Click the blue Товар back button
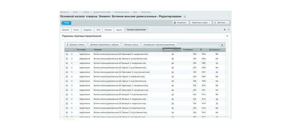The height and width of the screenshot is (130, 291). (66, 23)
